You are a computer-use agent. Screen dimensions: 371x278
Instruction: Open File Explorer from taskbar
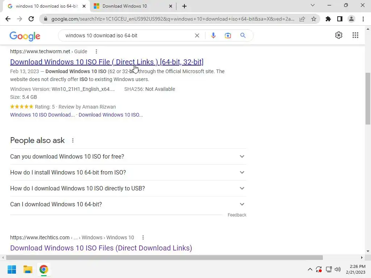pyautogui.click(x=28, y=269)
